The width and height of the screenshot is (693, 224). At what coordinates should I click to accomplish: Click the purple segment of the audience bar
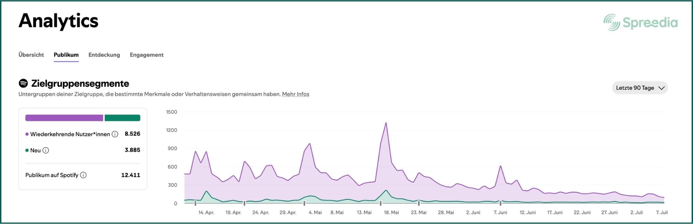[x=64, y=118]
